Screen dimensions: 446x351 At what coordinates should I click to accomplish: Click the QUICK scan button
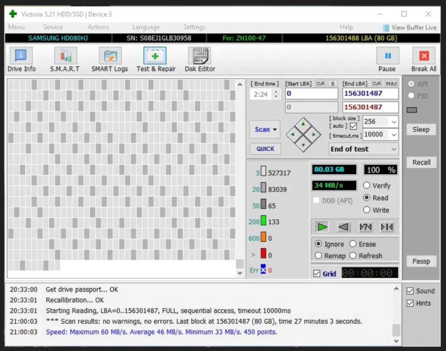point(265,149)
